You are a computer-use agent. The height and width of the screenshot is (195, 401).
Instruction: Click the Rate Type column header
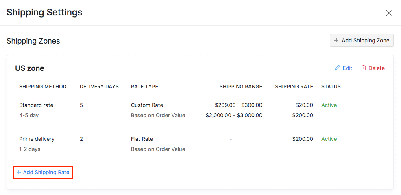pyautogui.click(x=144, y=87)
